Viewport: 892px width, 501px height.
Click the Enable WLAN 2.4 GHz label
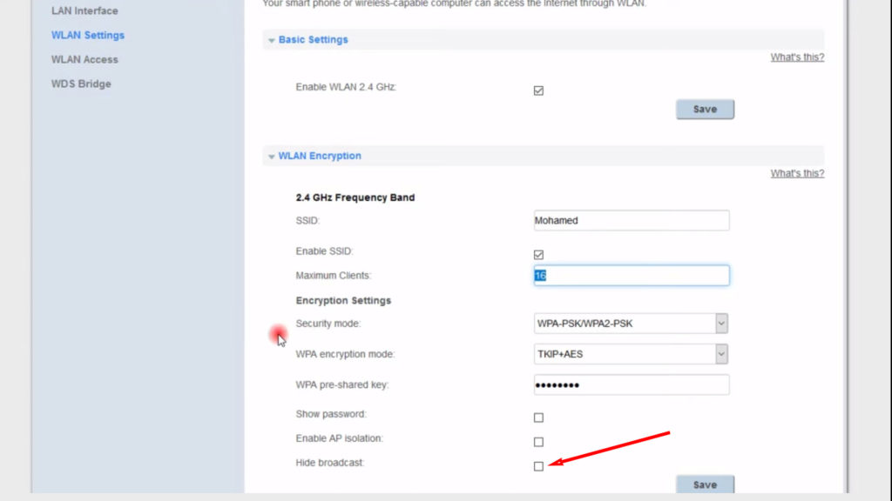click(346, 87)
